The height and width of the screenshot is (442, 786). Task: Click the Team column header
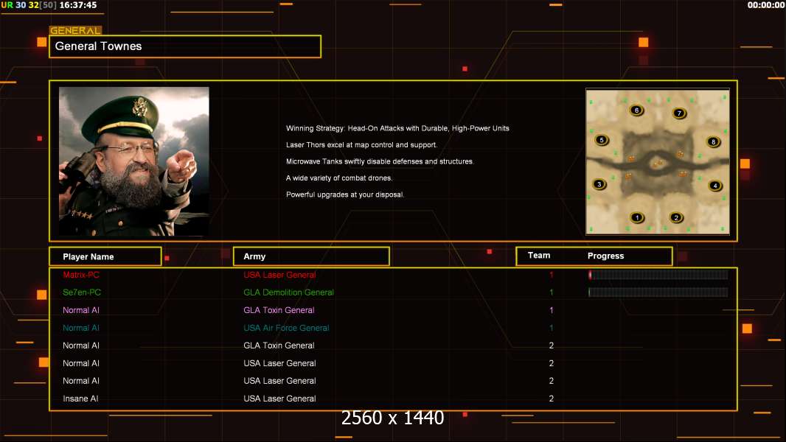(539, 256)
